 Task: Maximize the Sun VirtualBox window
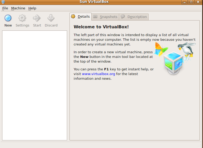tap(192, 2)
